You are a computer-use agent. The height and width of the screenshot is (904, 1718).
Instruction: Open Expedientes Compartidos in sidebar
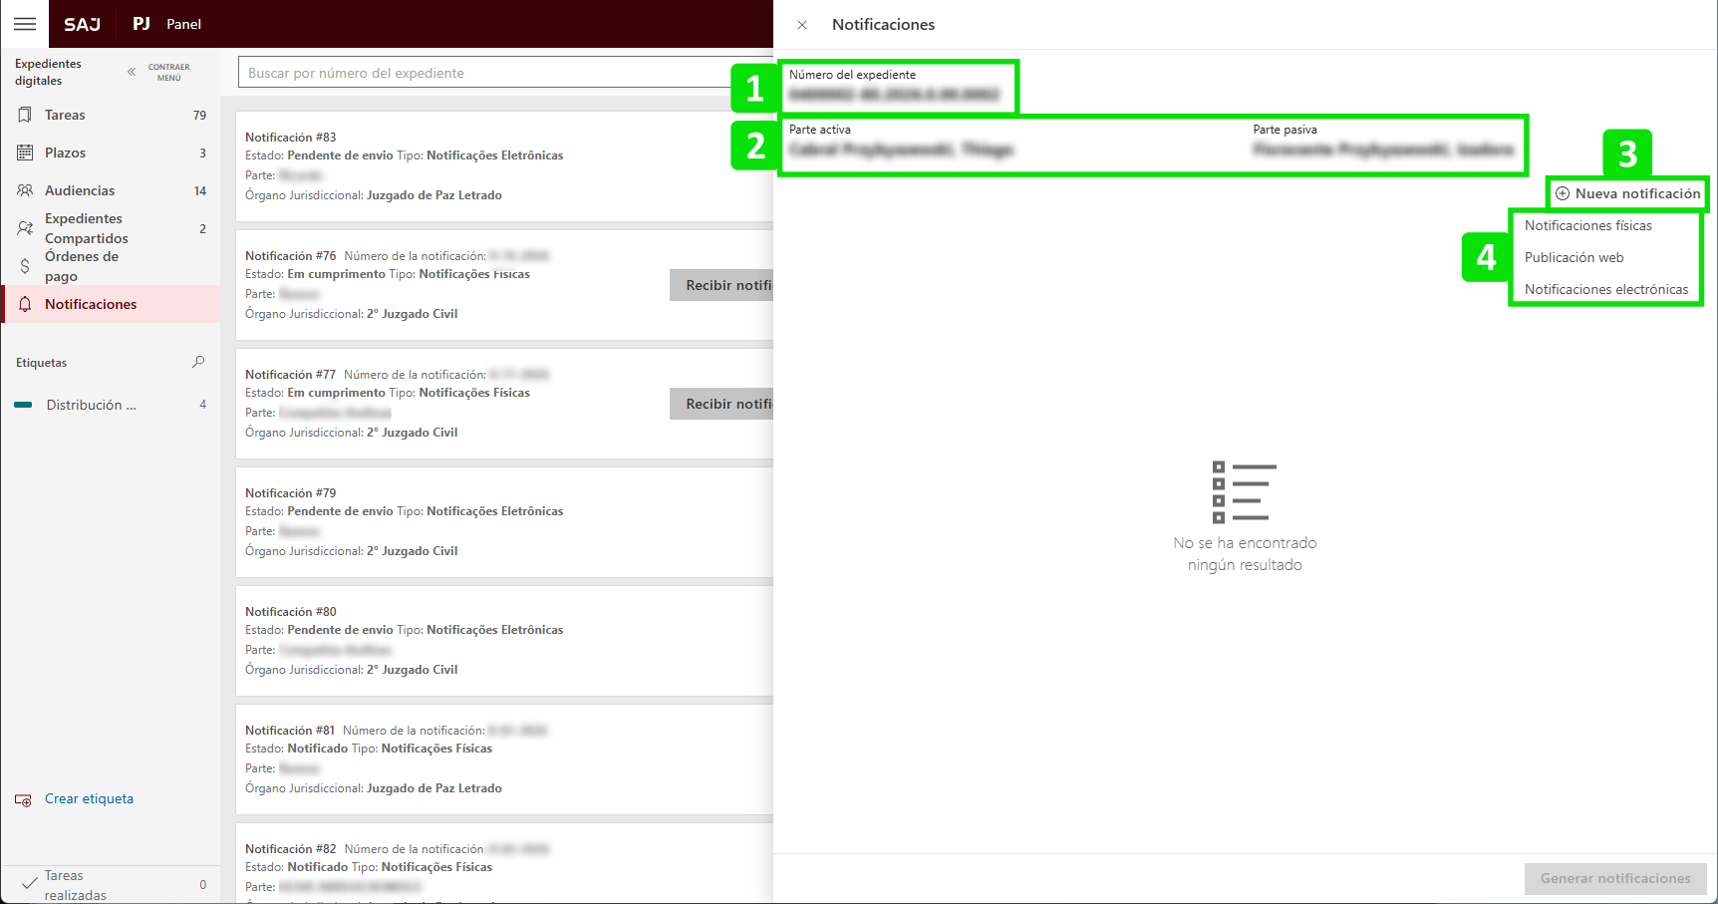click(x=86, y=228)
